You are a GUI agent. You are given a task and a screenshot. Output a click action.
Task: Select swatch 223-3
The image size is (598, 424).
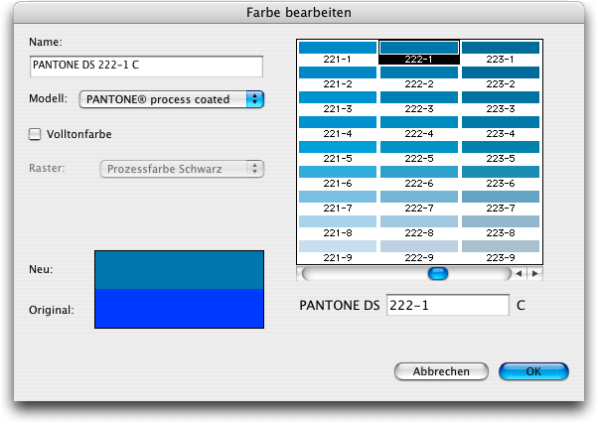click(501, 102)
